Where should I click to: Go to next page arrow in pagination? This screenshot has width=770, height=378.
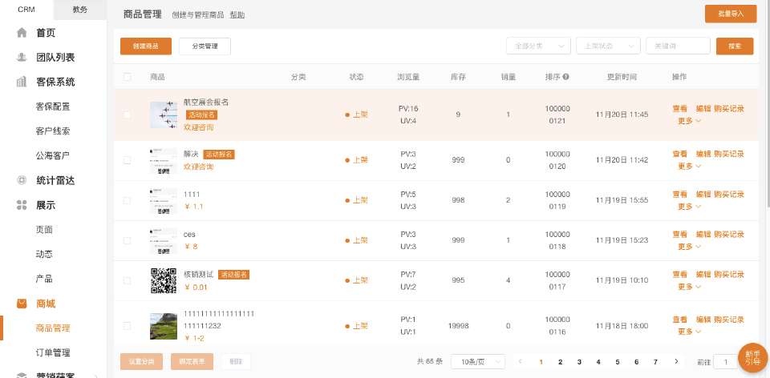(676, 362)
